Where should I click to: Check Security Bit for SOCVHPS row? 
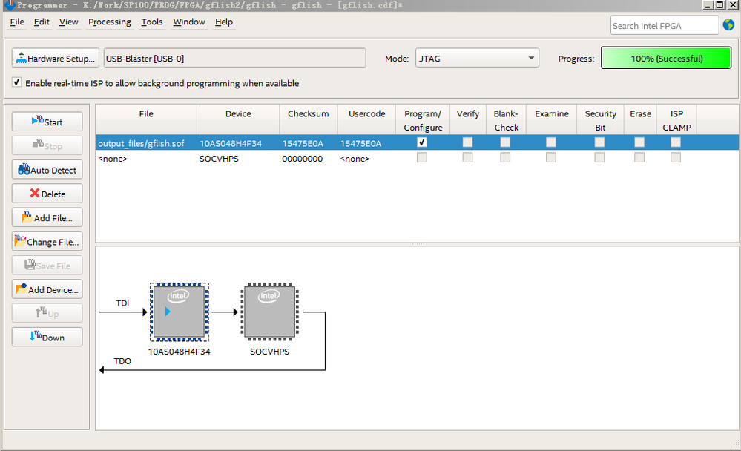[x=600, y=157]
